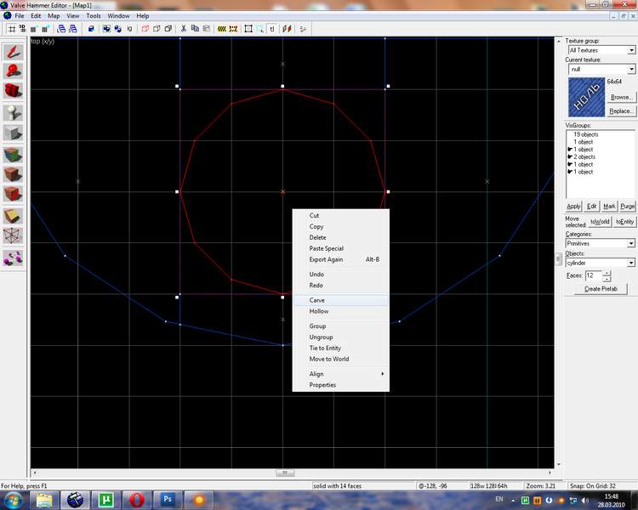This screenshot has height=510, width=638.
Task: Click the current texture preview swatch
Action: pos(586,98)
